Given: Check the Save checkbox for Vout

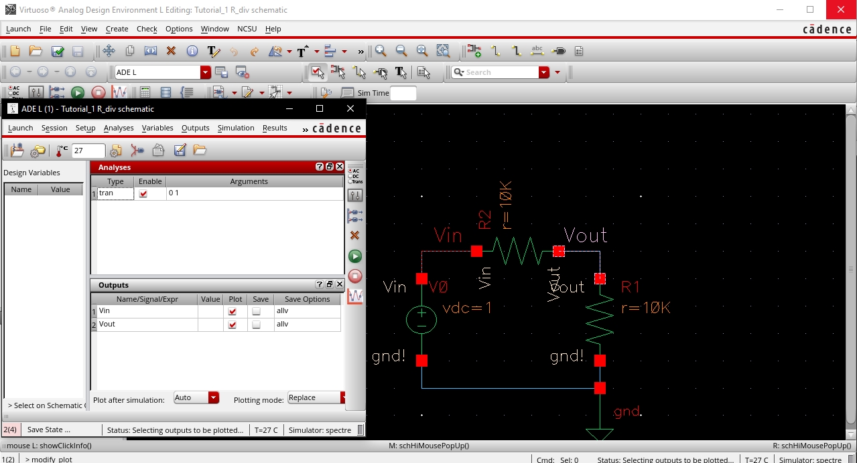Looking at the screenshot, I should coord(257,325).
